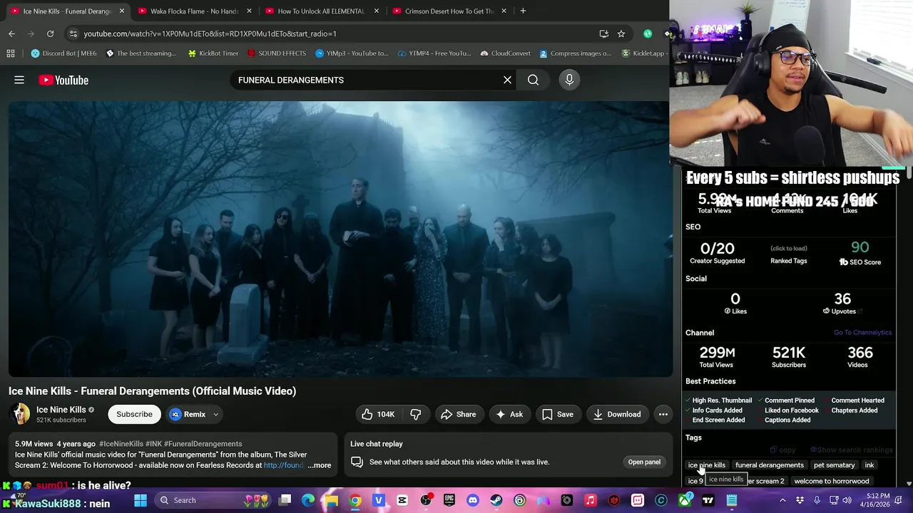Start voice search with microphone icon

[569, 80]
